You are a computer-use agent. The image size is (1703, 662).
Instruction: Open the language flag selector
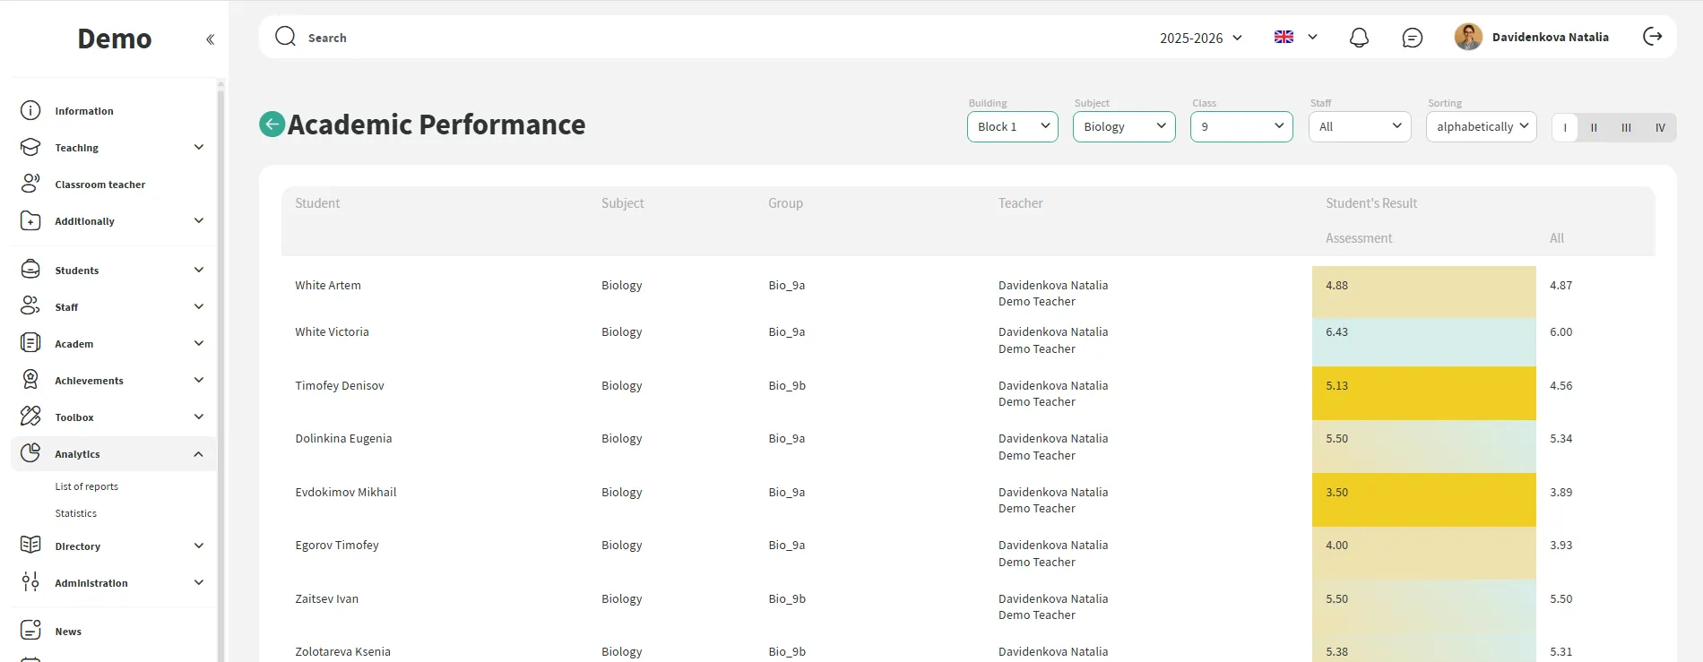click(1295, 38)
